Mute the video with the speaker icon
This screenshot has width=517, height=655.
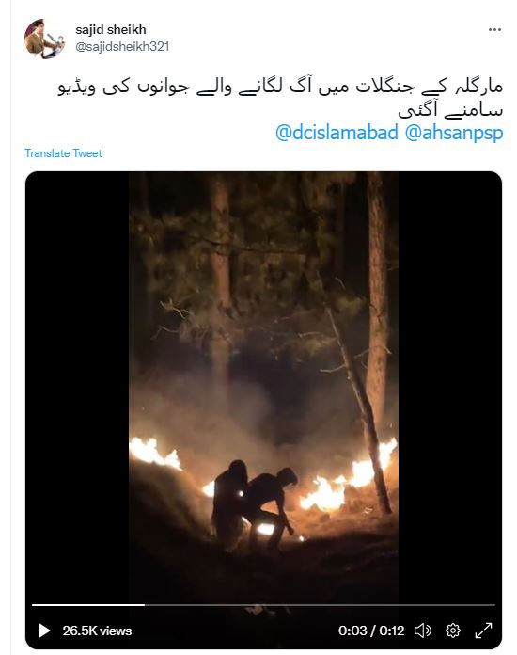[x=422, y=631]
